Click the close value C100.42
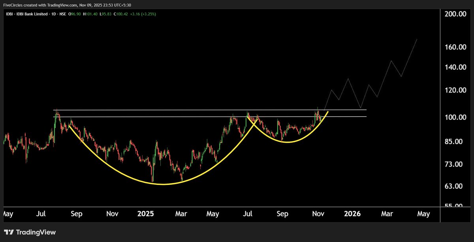 pyautogui.click(x=120, y=14)
